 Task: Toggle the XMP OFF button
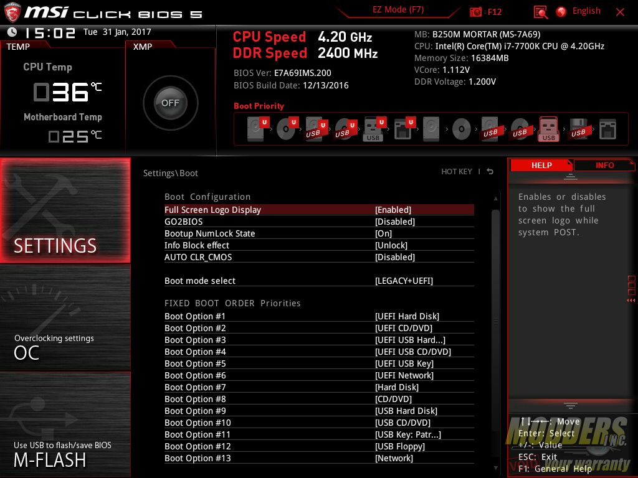pyautogui.click(x=171, y=103)
